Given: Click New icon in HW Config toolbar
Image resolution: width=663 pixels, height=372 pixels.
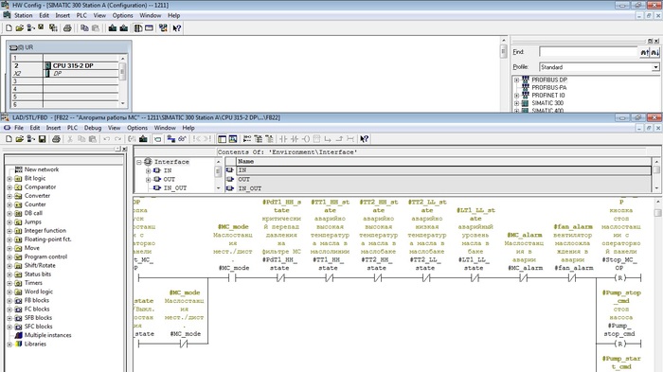Looking at the screenshot, I should tap(9, 27).
